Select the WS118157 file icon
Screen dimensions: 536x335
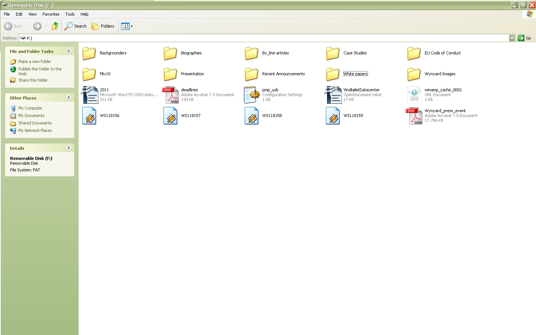pyautogui.click(x=171, y=116)
